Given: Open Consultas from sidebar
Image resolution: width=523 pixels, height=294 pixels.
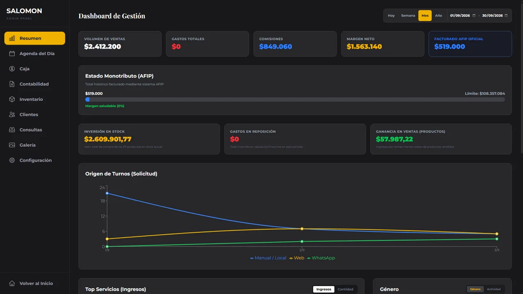Looking at the screenshot, I should [35, 130].
